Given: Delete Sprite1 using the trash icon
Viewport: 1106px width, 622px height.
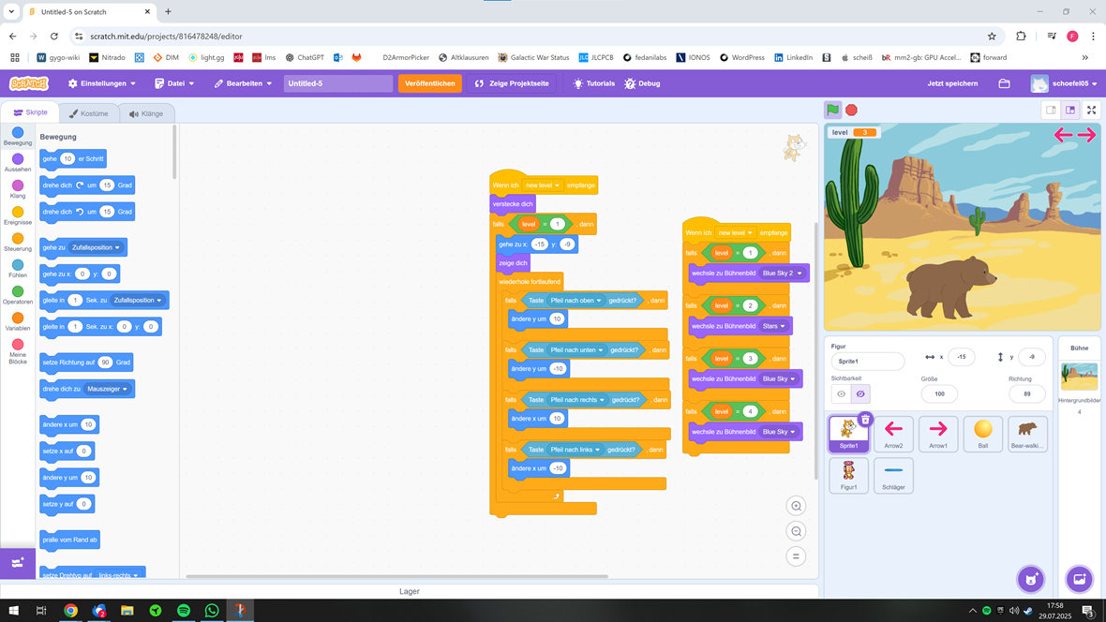Looking at the screenshot, I should pos(865,419).
